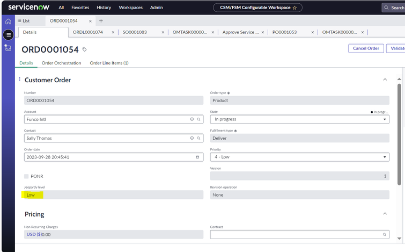Click the Version field value 1
The width and height of the screenshot is (405, 252).
pyautogui.click(x=300, y=176)
